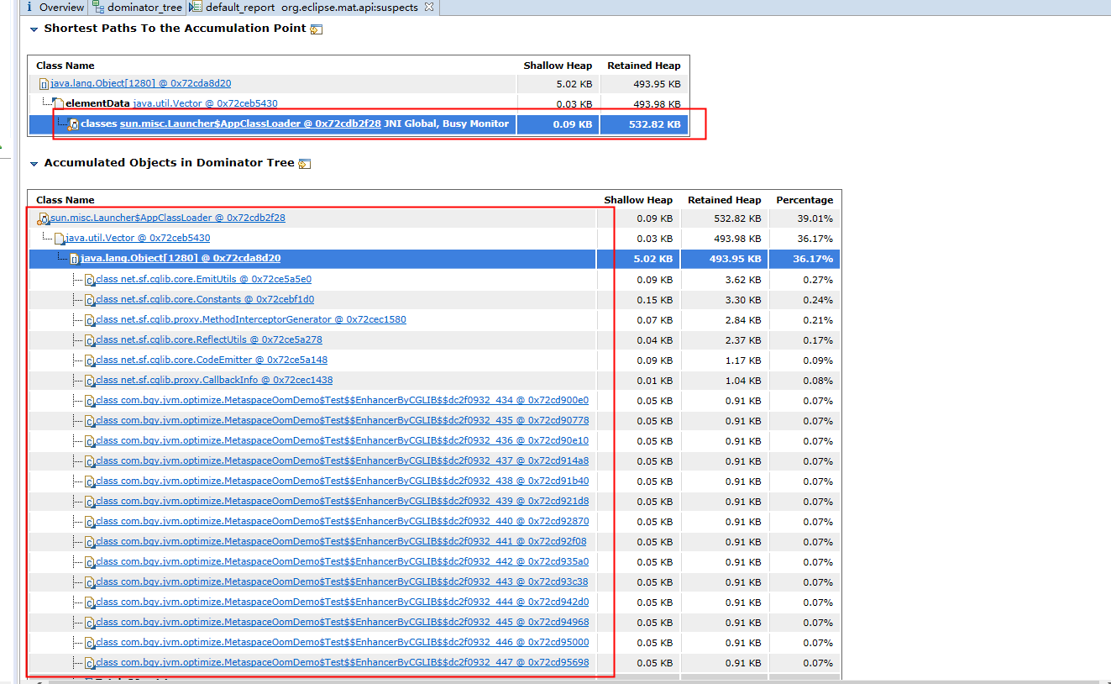Viewport: 1111px width, 684px height.
Task: Click Class Name header in Shortest Paths table
Action: [66, 66]
